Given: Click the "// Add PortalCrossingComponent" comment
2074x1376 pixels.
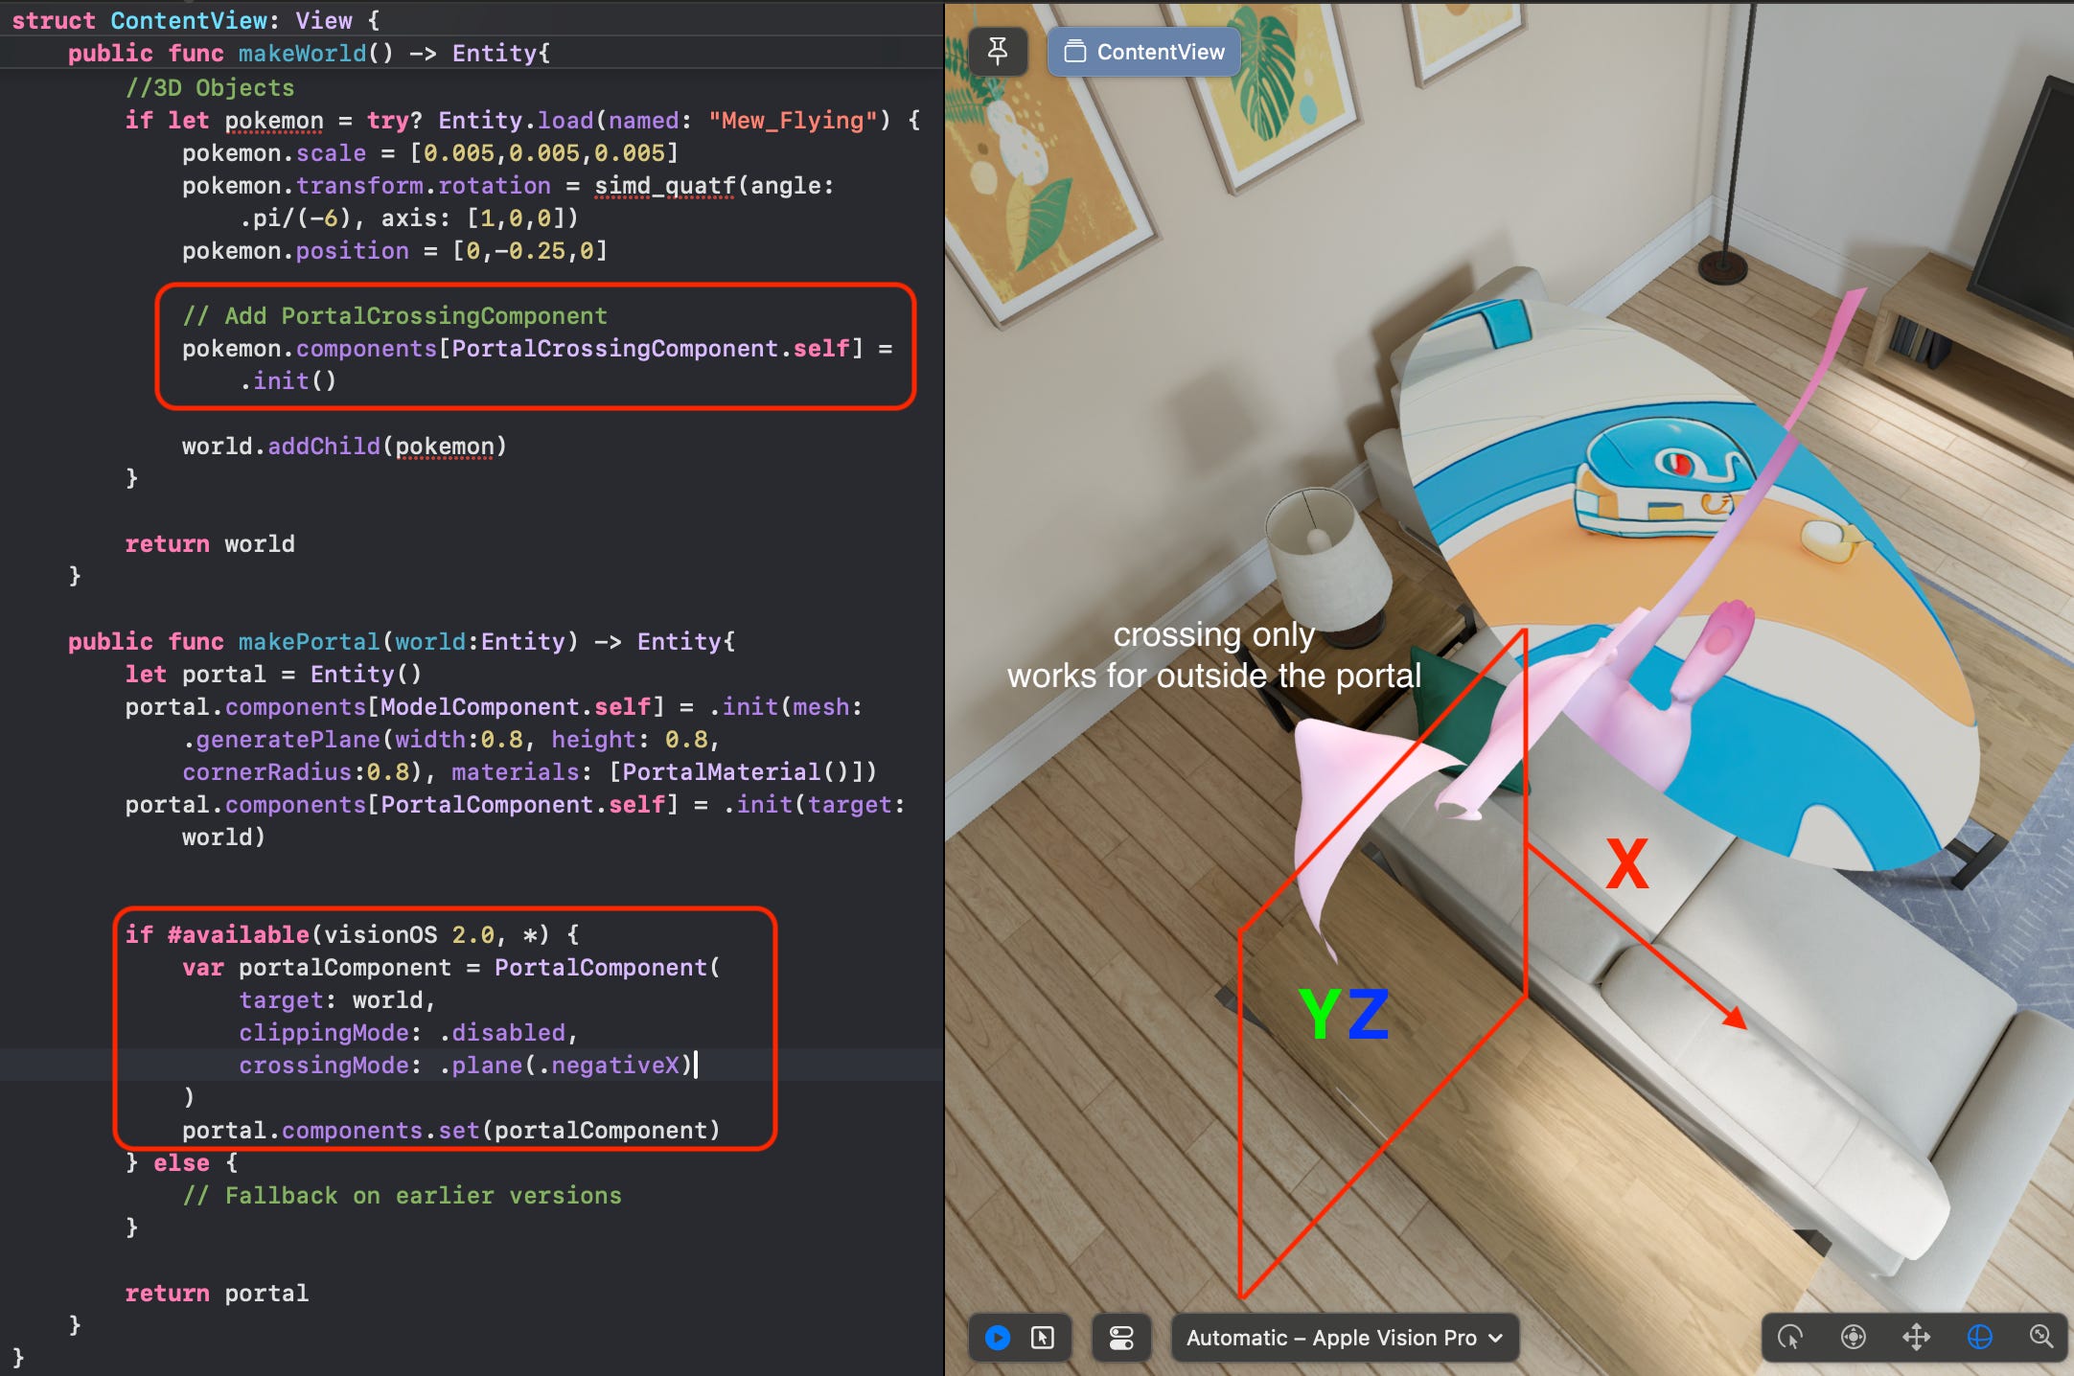Looking at the screenshot, I should pos(395,316).
